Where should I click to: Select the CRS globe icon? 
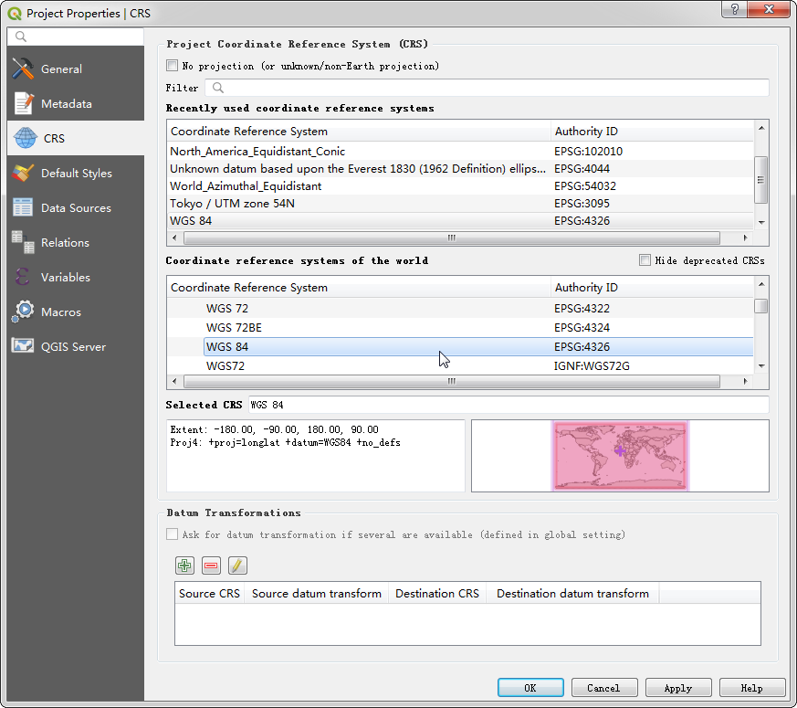click(x=26, y=138)
